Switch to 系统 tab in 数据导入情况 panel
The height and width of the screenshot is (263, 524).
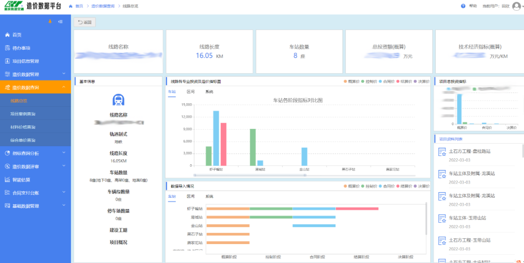pyautogui.click(x=209, y=197)
